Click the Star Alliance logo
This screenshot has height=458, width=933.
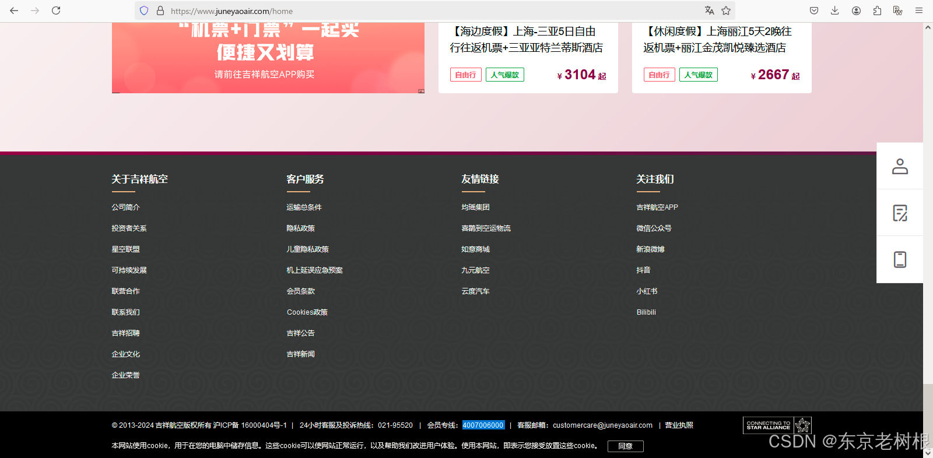(x=777, y=425)
